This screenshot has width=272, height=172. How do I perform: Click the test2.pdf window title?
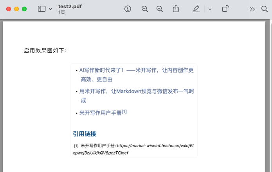pos(70,6)
